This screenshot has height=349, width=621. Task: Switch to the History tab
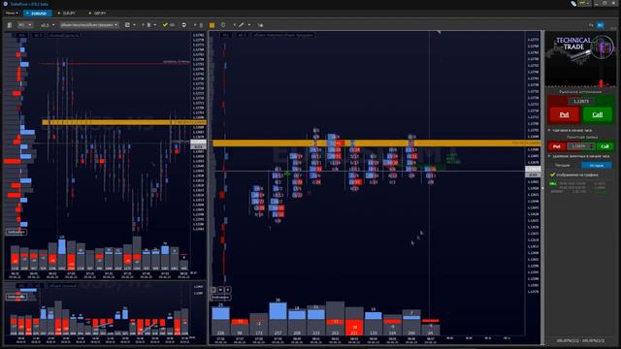597,165
